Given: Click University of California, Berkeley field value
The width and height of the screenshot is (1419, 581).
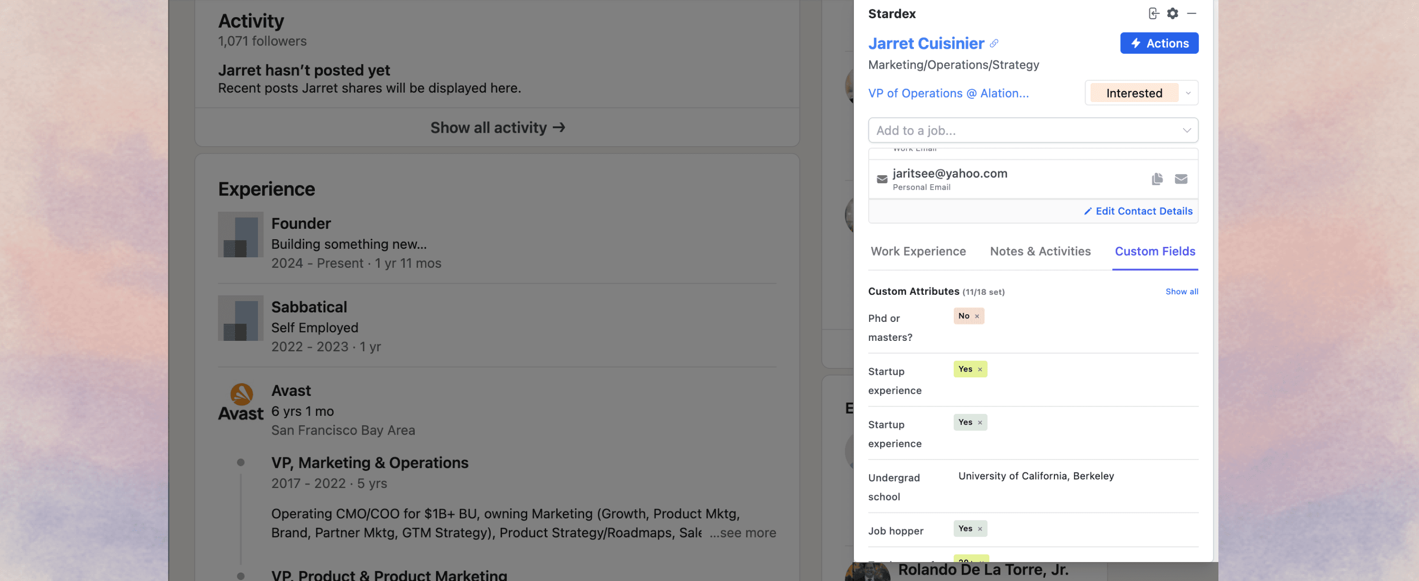Looking at the screenshot, I should tap(1035, 476).
